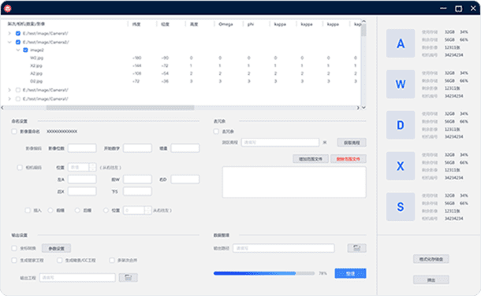481x296 pixels.
Task: Expand the first Camera folder tree node
Action: click(9, 33)
